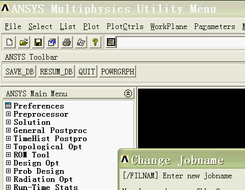This screenshot has width=245, height=190.
Task: Expand the Run-Time Stats node
Action: (x=8, y=187)
